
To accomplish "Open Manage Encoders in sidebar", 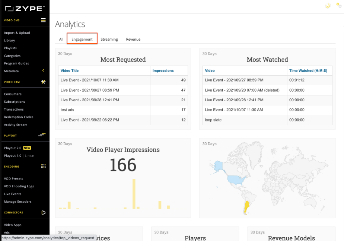I will [18, 202].
